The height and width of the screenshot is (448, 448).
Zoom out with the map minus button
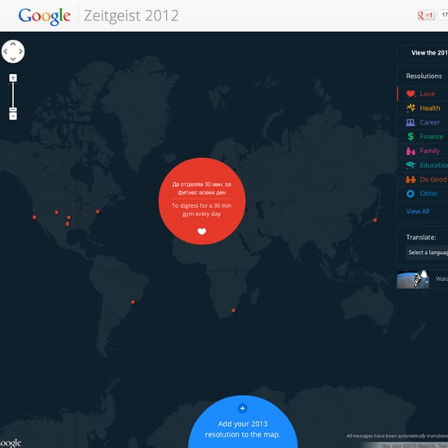point(13,116)
